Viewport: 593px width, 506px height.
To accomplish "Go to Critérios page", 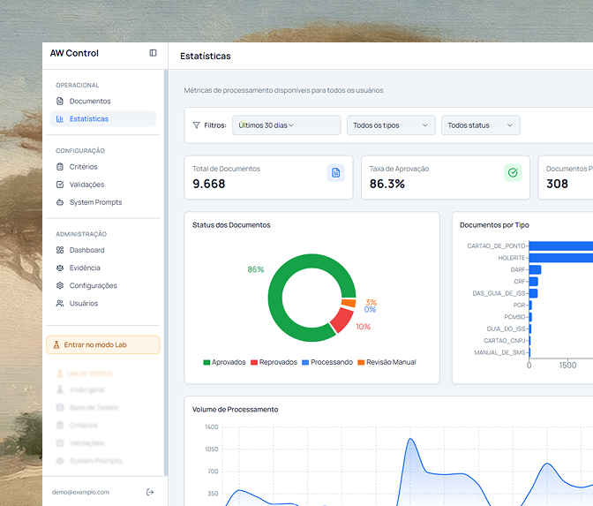I will tap(103, 167).
